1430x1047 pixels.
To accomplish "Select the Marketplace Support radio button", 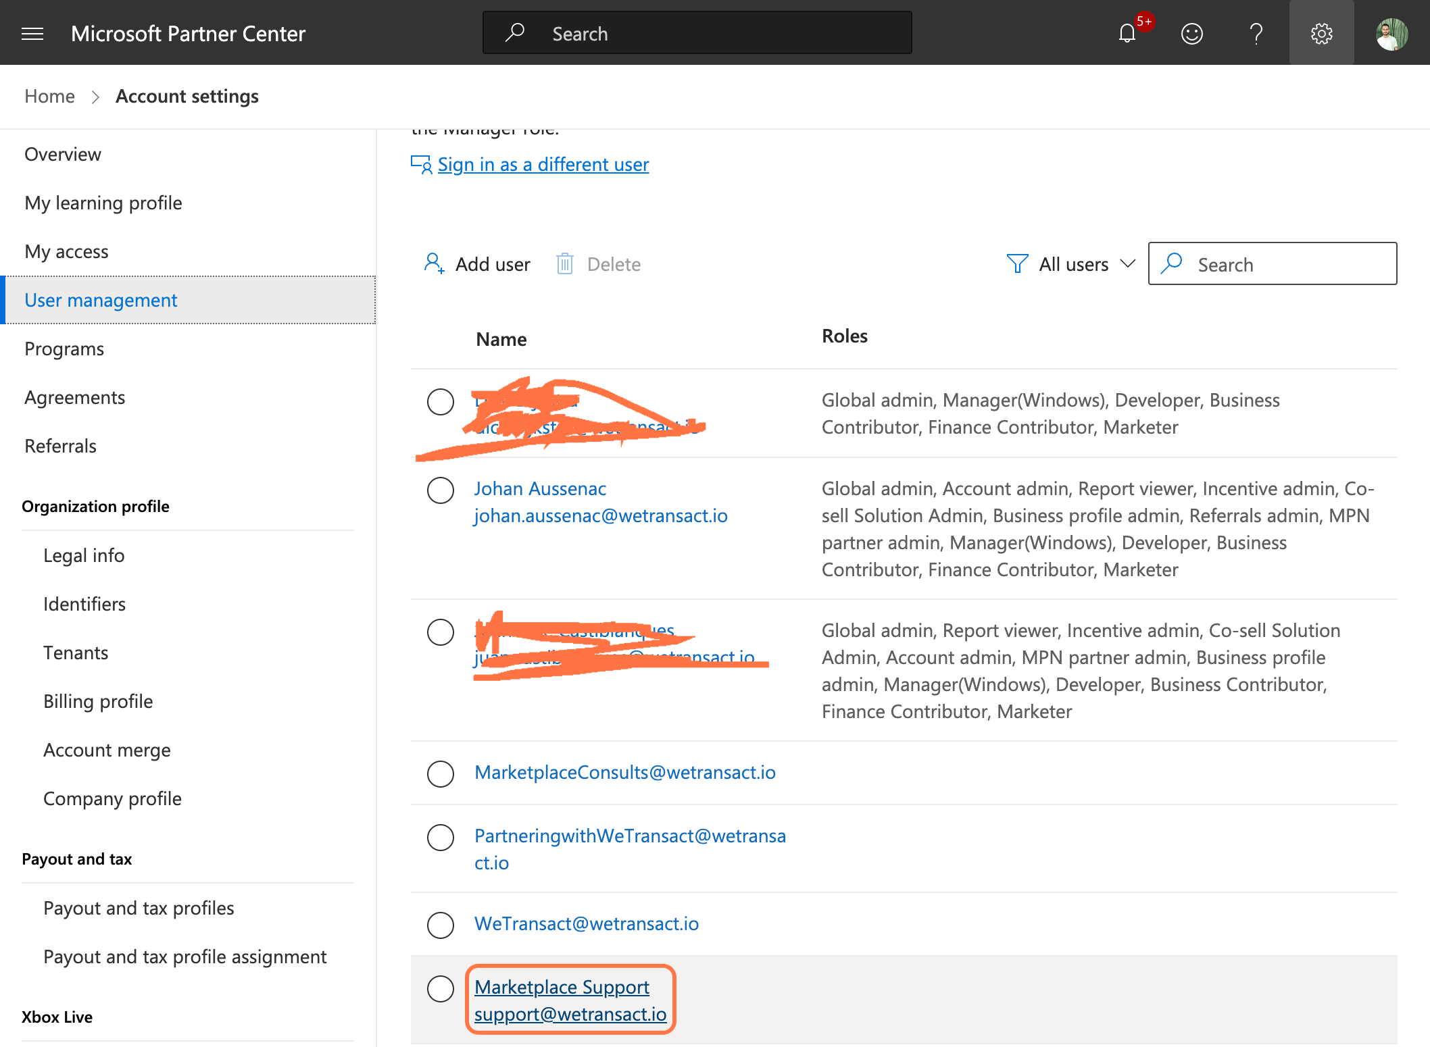I will 441,988.
